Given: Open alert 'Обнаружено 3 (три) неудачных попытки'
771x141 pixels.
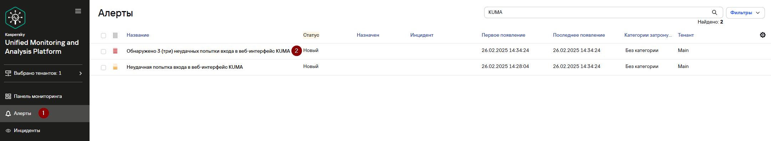Looking at the screenshot, I should coord(208,51).
